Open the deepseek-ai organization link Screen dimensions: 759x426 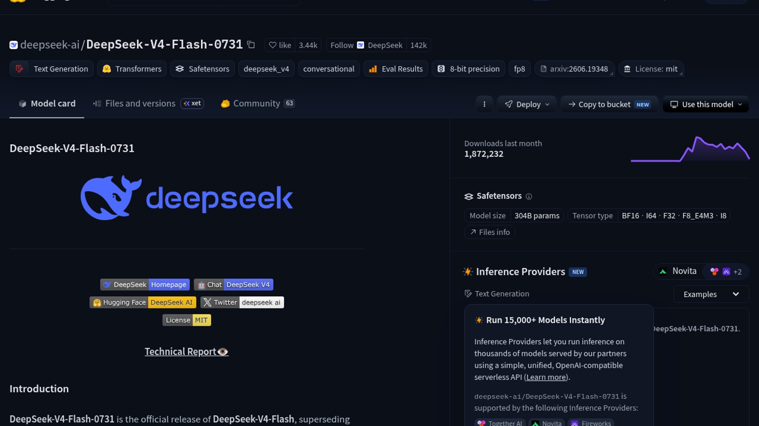click(50, 45)
